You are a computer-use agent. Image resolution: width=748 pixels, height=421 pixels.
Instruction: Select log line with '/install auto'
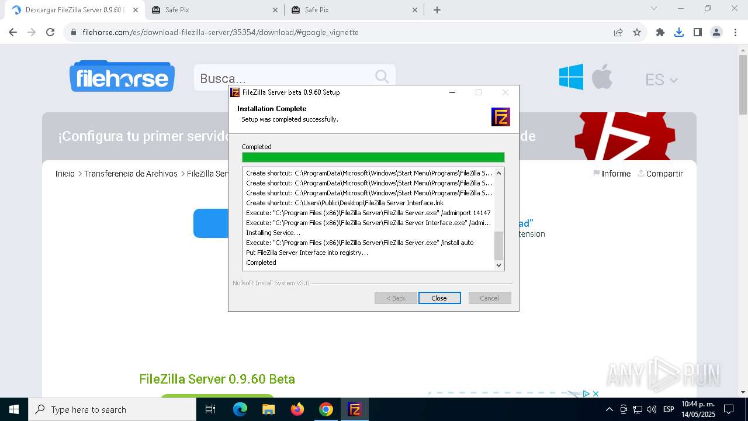tap(360, 243)
